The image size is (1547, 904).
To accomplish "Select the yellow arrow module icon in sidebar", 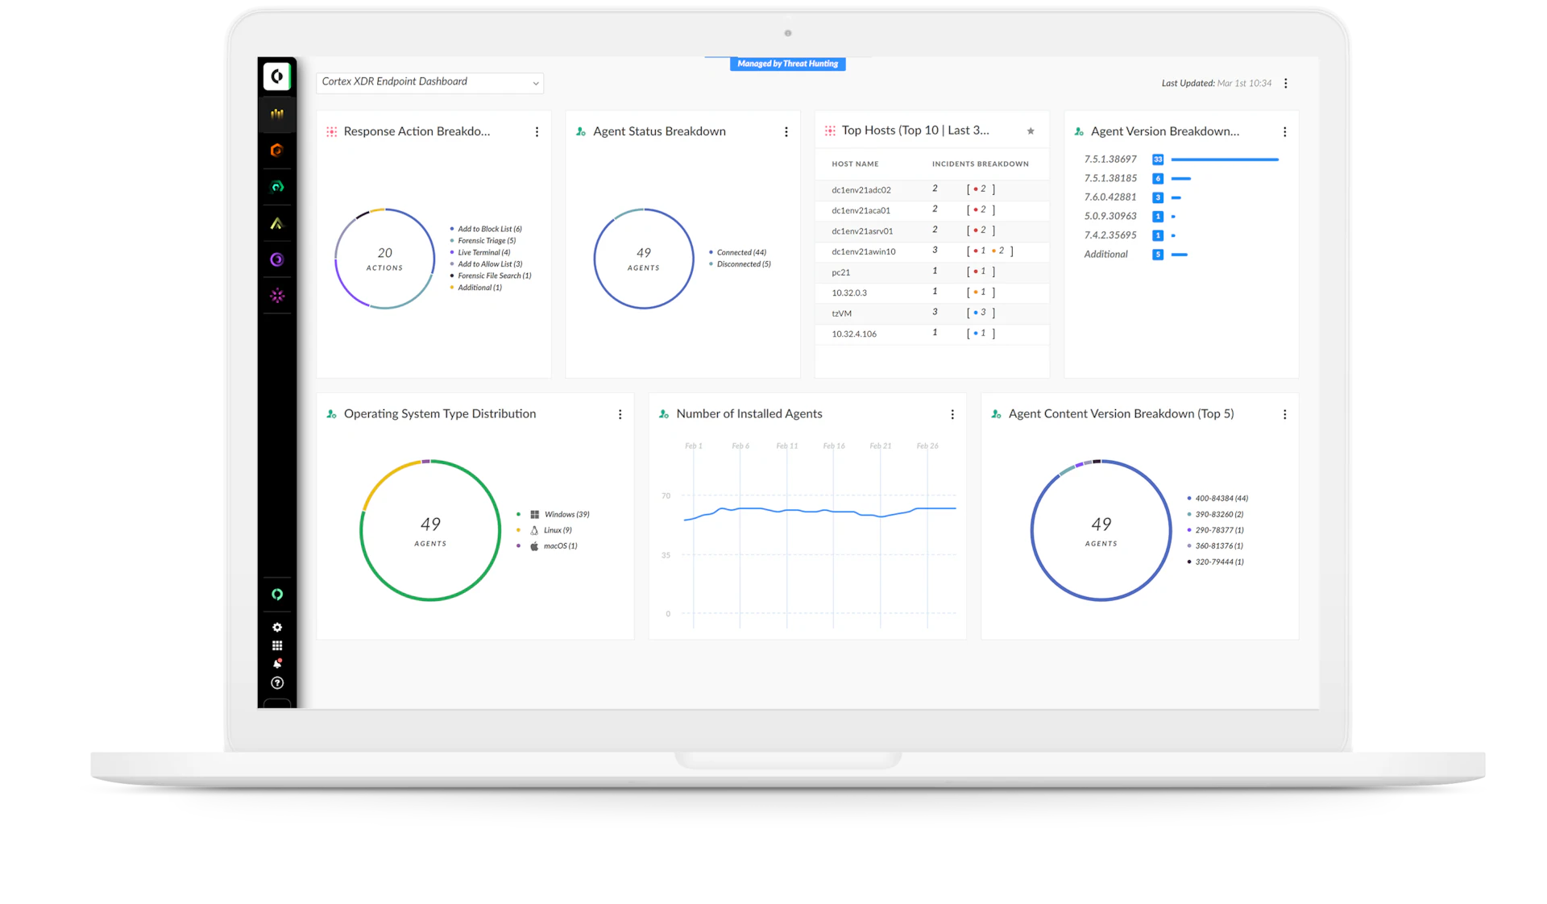I will tap(277, 223).
